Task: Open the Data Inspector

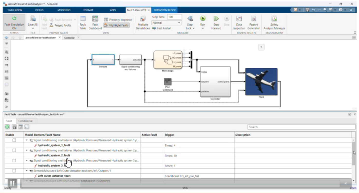Action: pos(239,19)
